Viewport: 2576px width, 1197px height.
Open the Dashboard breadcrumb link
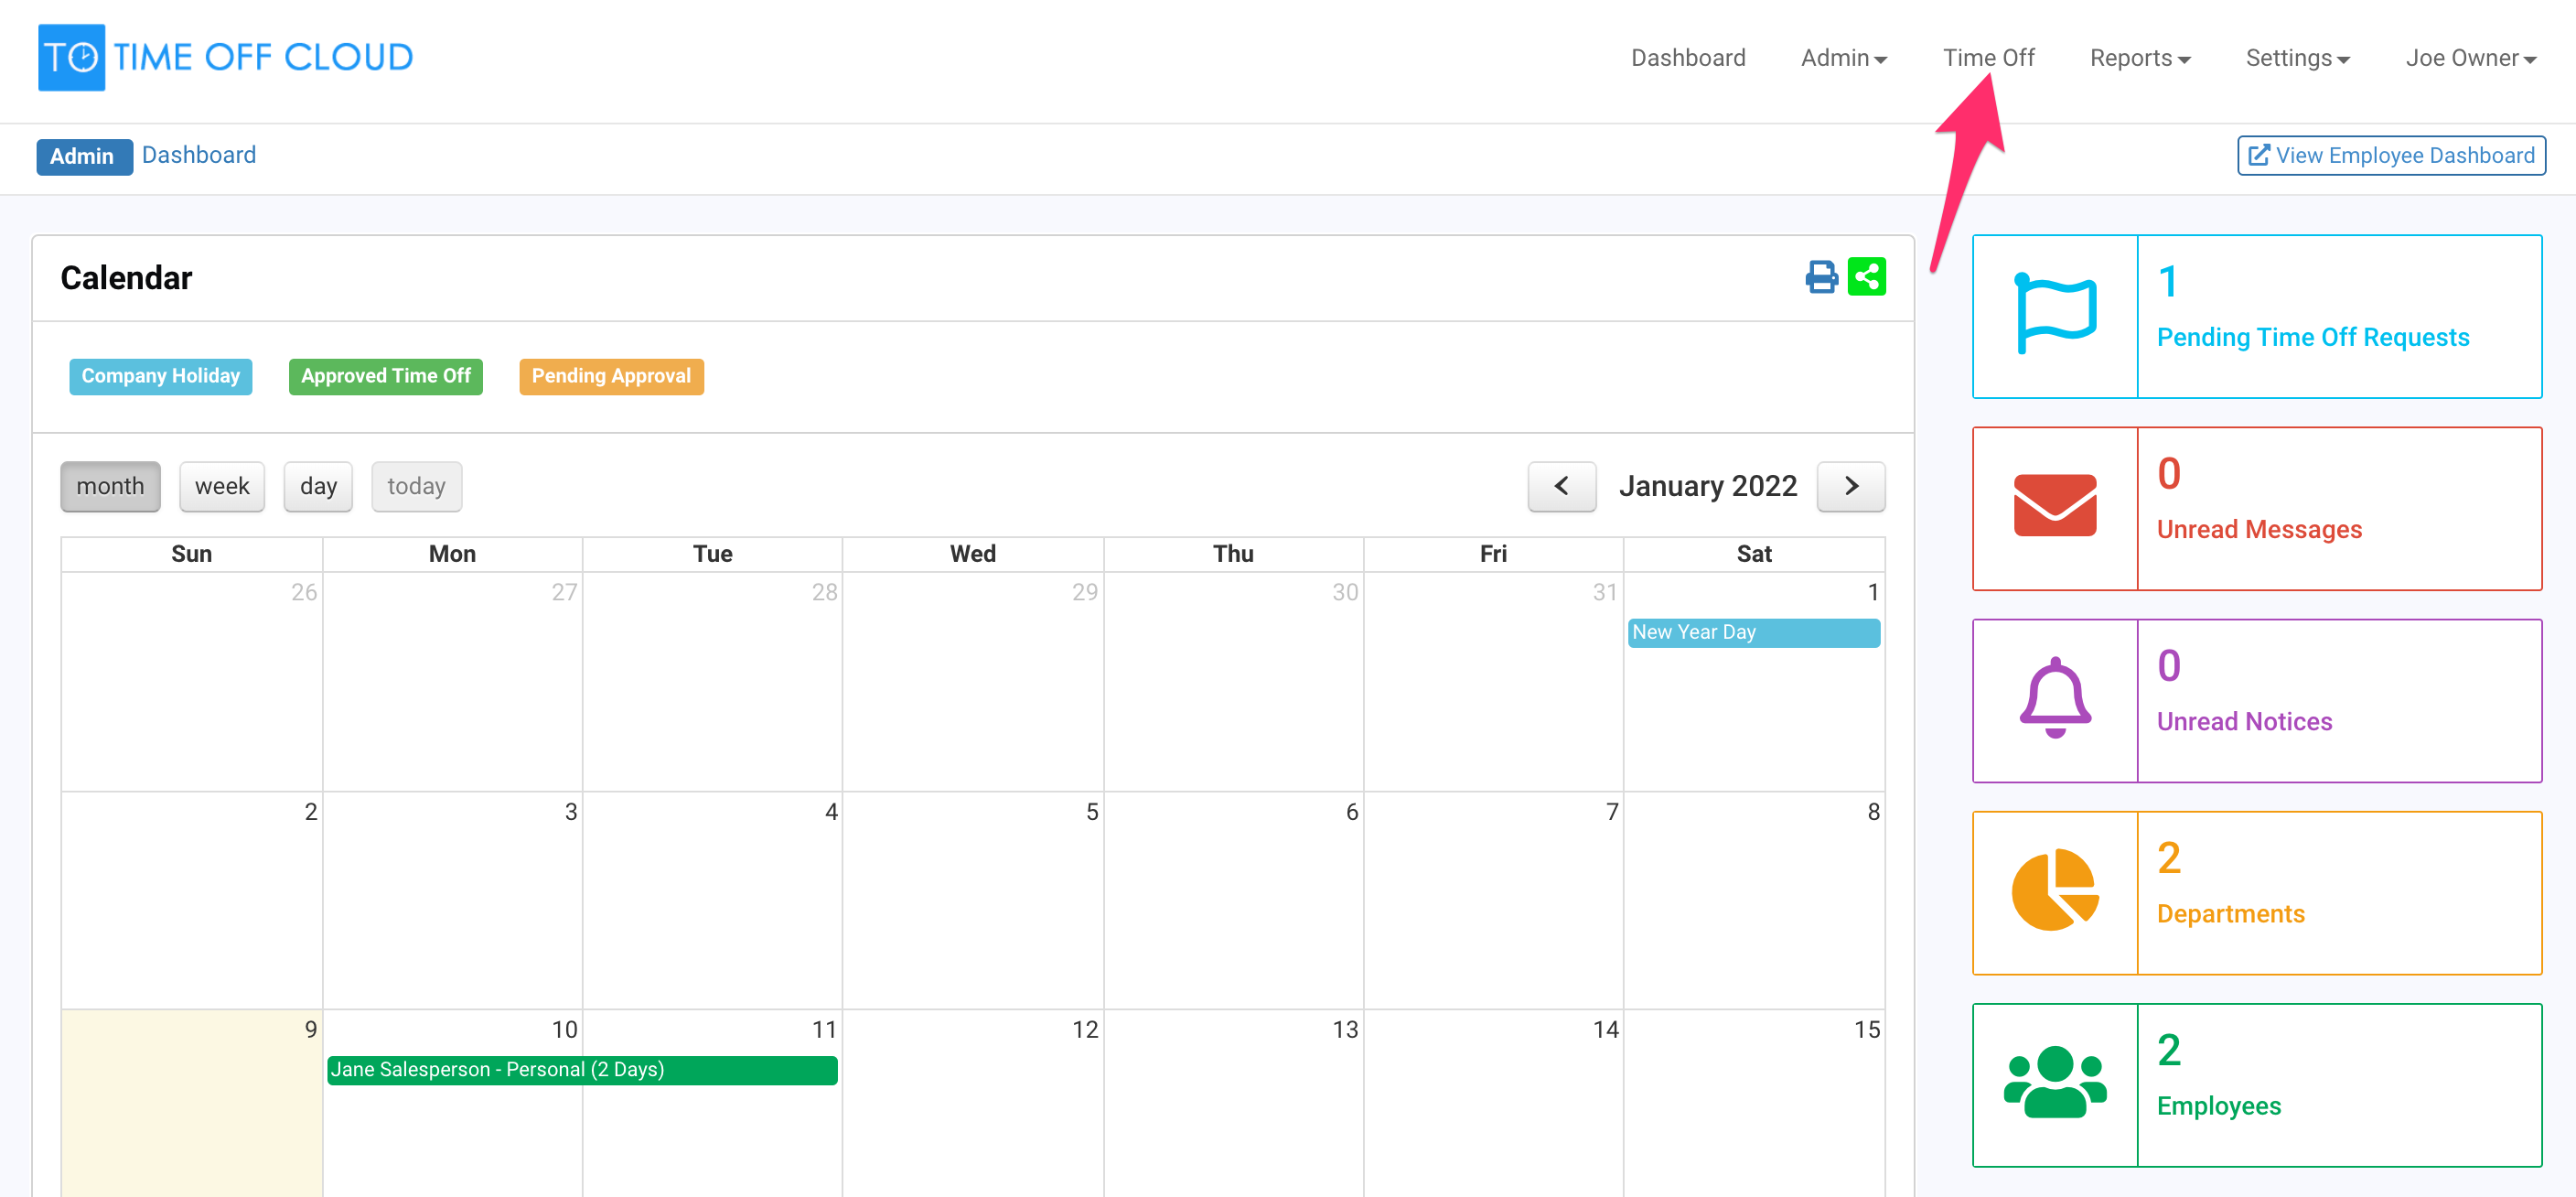pos(199,155)
